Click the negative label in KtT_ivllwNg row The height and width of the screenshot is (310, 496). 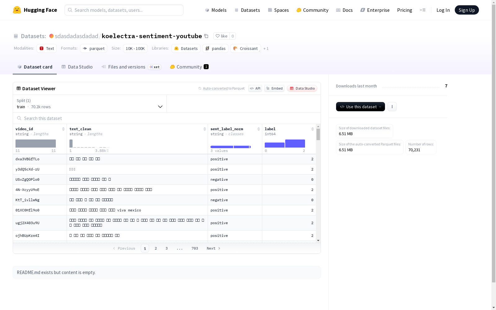click(219, 200)
